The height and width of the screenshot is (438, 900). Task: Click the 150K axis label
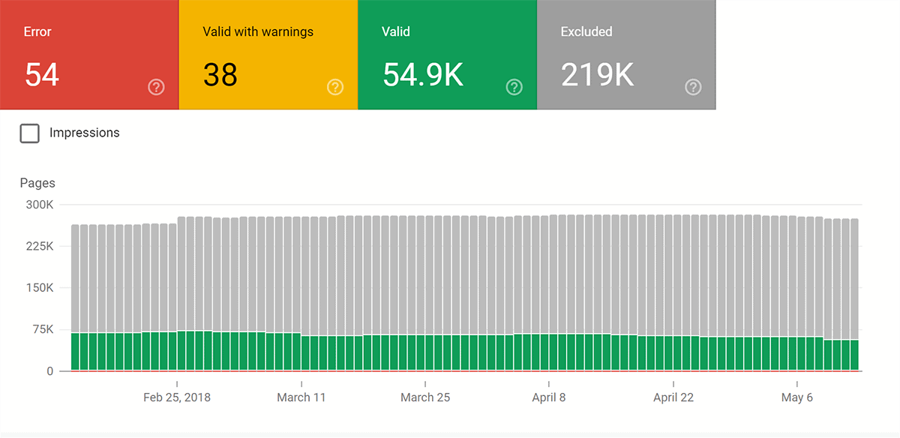coord(39,288)
